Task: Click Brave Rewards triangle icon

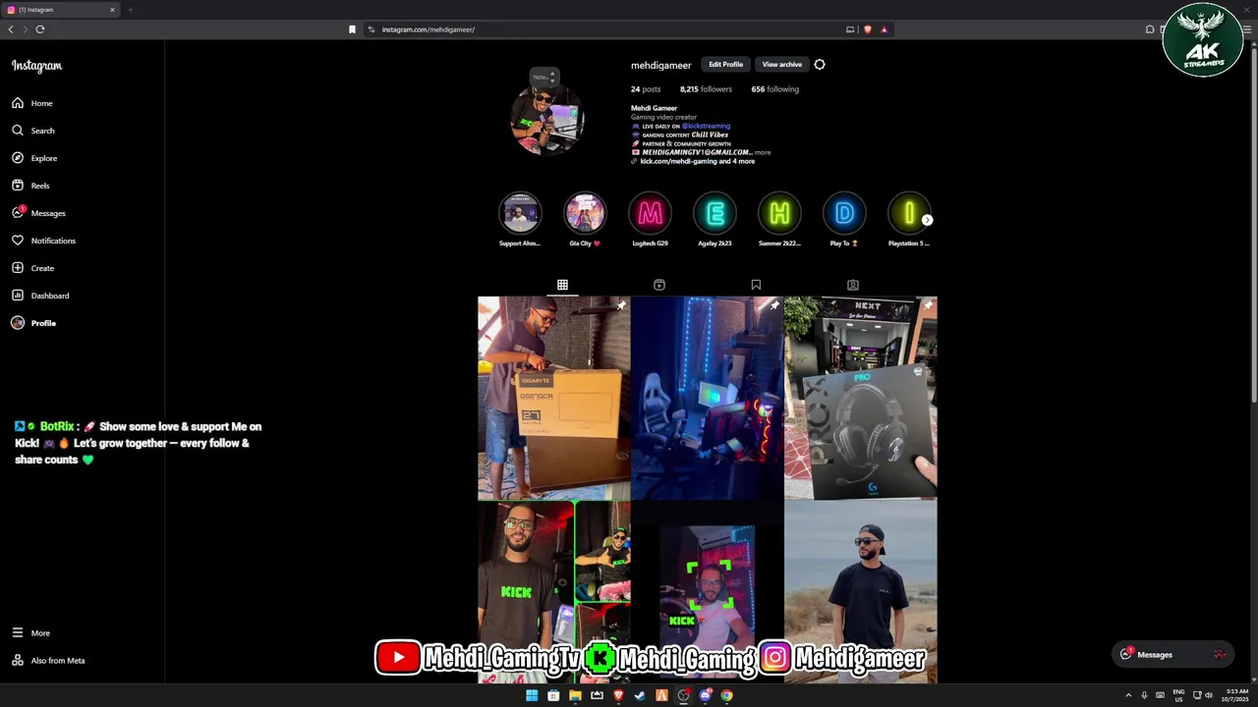Action: click(x=884, y=29)
